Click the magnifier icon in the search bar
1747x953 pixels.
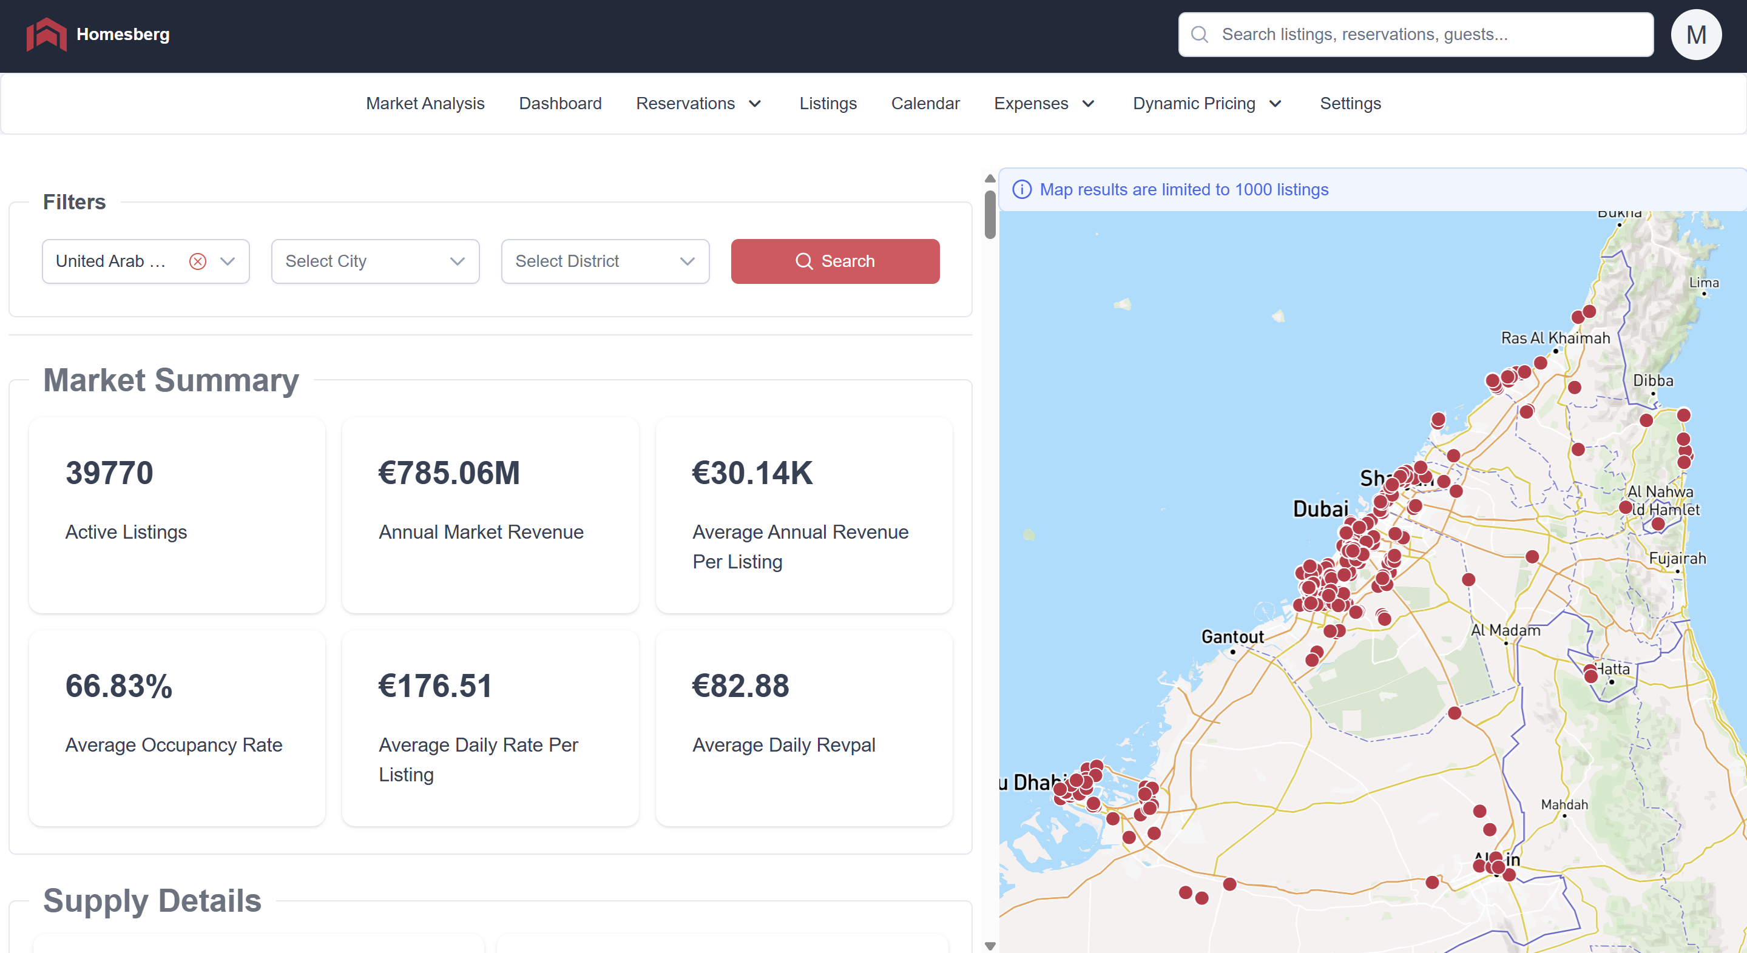pyautogui.click(x=1199, y=35)
